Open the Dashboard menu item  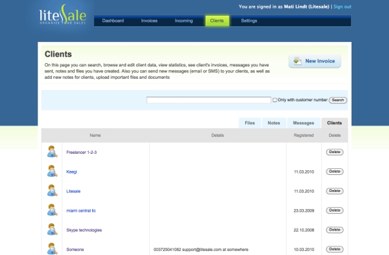click(113, 20)
